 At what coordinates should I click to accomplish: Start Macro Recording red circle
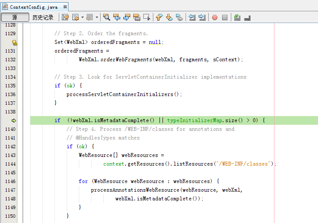[215, 17]
